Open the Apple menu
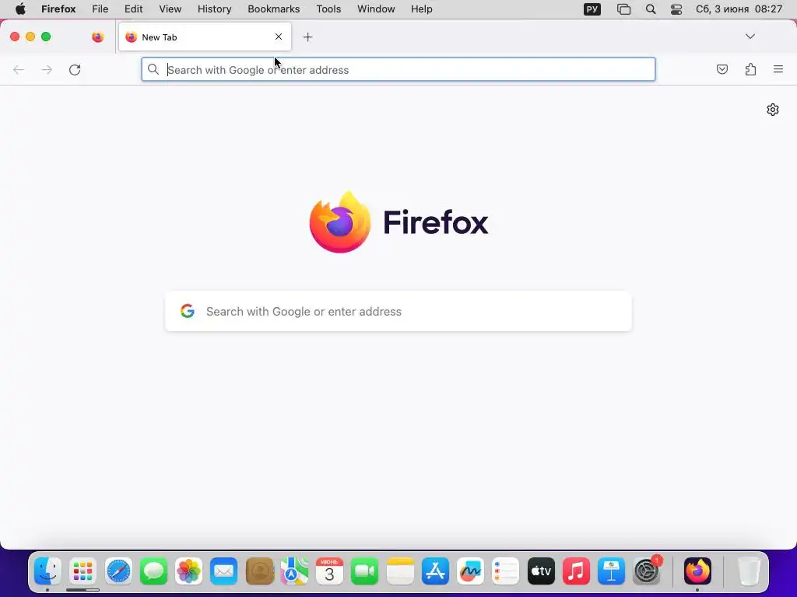The height and width of the screenshot is (597, 797). pyautogui.click(x=20, y=9)
